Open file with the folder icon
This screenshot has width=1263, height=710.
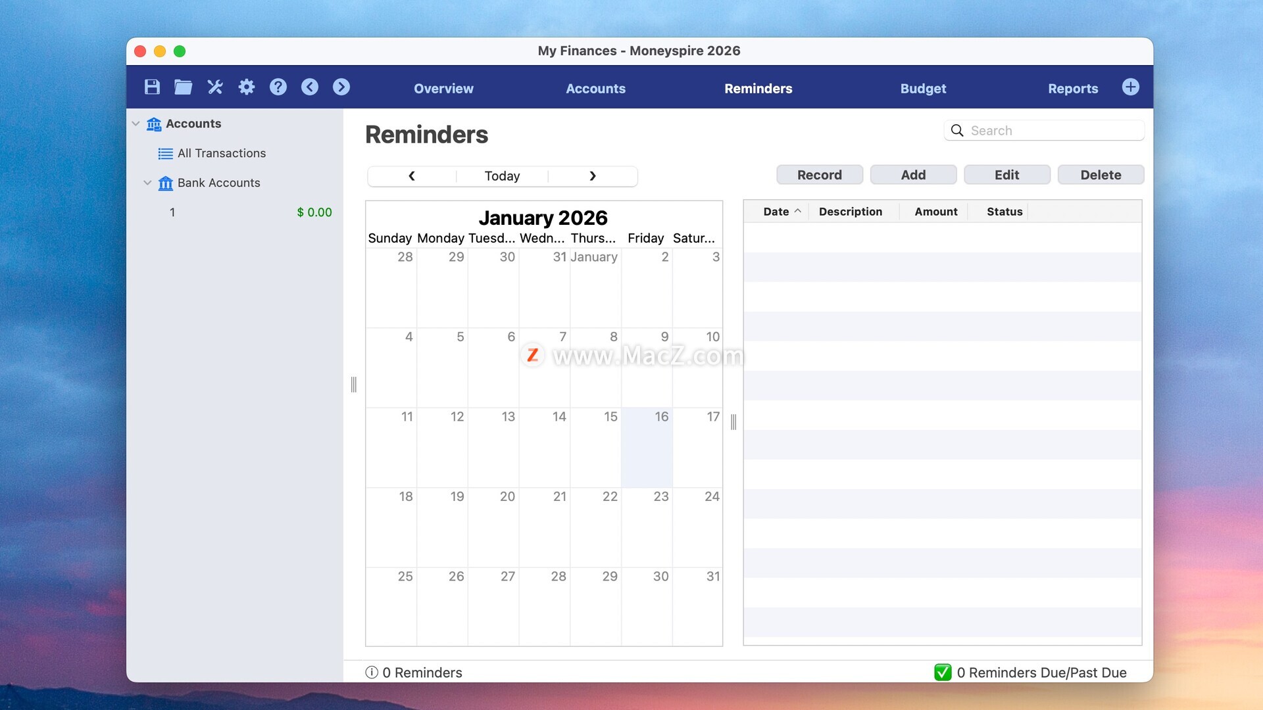pos(183,87)
